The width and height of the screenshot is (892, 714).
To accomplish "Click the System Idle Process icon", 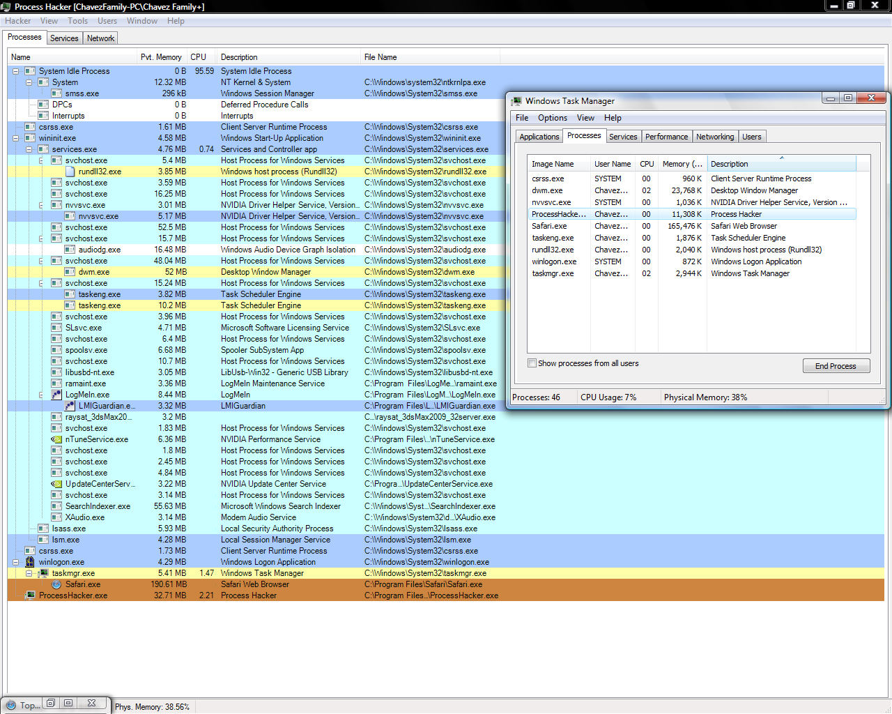I will coord(30,71).
